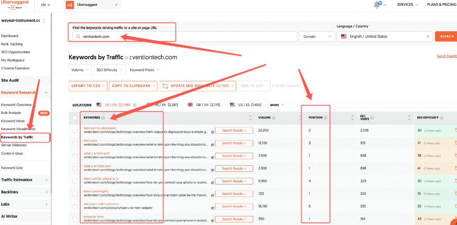The width and height of the screenshot is (457, 225).
Task: Click the GB flag location icon
Action: click(190, 105)
